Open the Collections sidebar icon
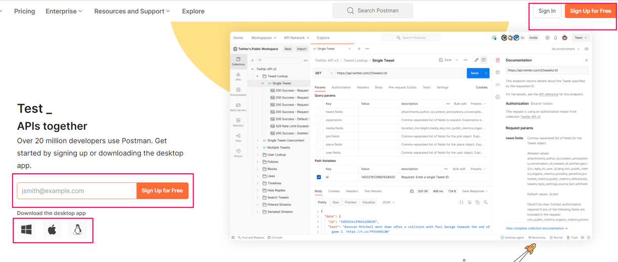The height and width of the screenshot is (262, 618). (238, 61)
